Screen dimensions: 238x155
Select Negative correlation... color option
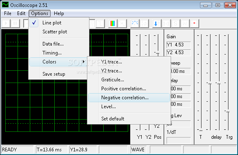129,98
